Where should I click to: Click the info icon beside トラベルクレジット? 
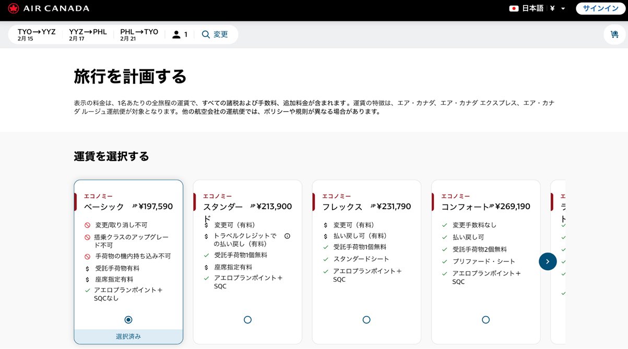(287, 236)
